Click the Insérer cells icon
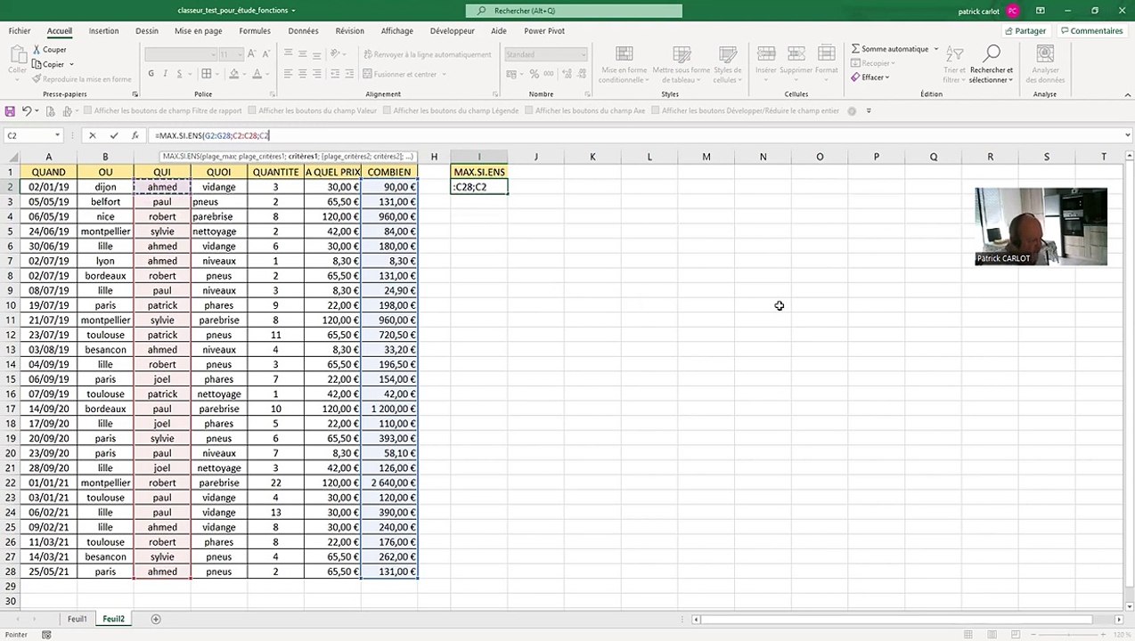The image size is (1135, 641). coord(766,54)
